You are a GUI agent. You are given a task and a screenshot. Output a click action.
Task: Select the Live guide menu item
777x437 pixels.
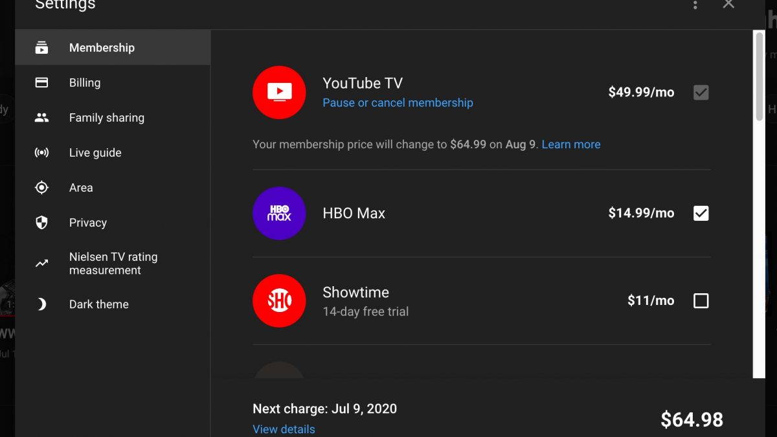tap(95, 153)
